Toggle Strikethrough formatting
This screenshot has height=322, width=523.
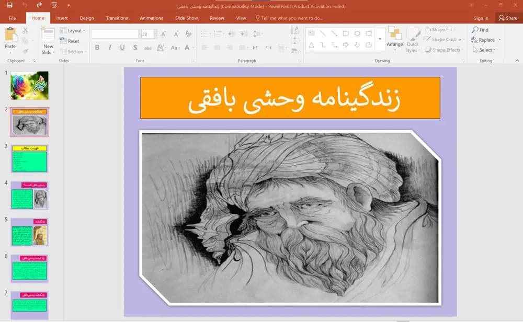coord(148,48)
